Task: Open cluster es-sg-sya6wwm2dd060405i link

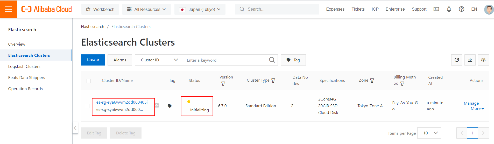Action: pos(122,102)
